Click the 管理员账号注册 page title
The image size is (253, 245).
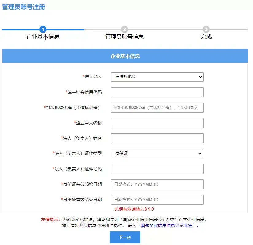point(24,7)
